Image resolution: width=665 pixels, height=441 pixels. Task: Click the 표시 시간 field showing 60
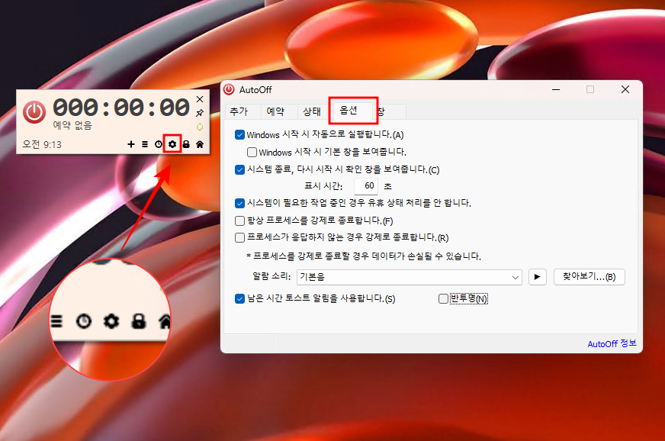coord(366,186)
